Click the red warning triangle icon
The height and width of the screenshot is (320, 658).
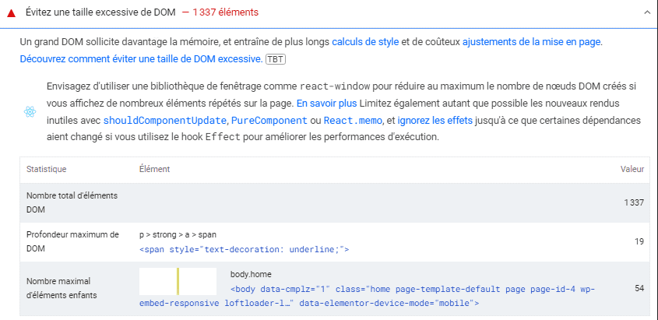coord(12,13)
